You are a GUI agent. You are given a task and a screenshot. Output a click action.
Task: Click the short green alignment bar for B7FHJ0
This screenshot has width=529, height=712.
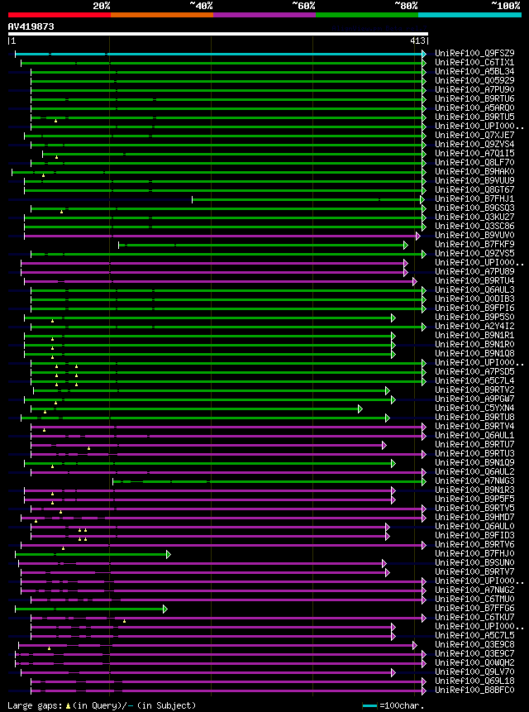tap(93, 554)
